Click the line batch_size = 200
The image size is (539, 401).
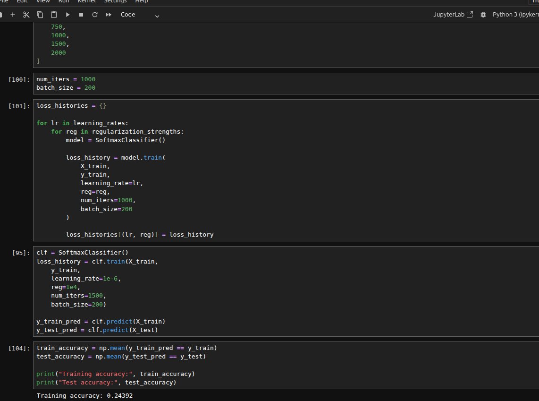pos(66,88)
